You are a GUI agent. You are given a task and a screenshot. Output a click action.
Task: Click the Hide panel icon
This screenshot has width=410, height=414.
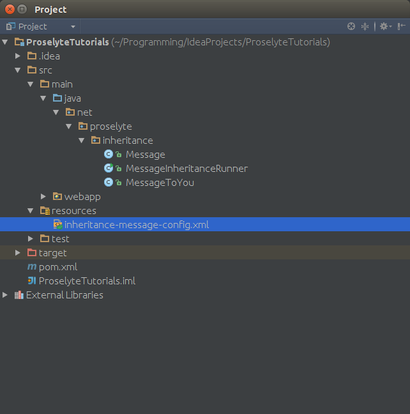click(401, 26)
